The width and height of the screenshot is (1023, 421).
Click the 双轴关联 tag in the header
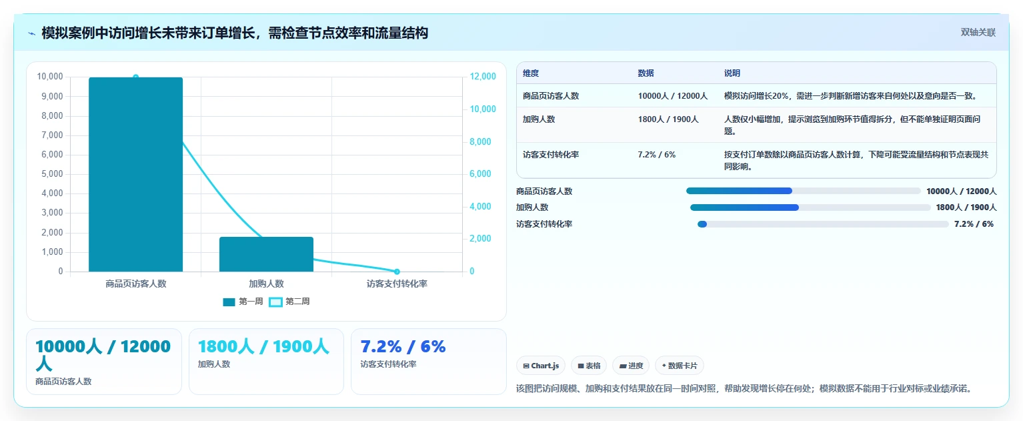[x=978, y=32]
